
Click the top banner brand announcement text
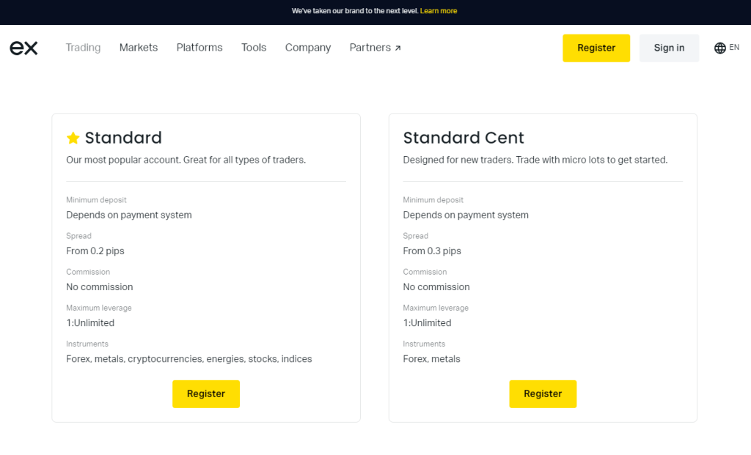tap(354, 11)
